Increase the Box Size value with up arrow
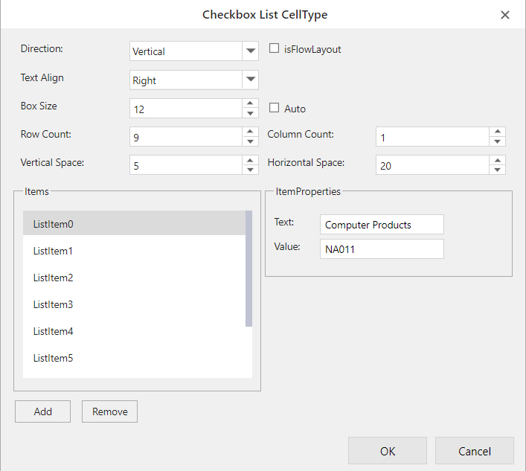The image size is (526, 471). [x=251, y=103]
